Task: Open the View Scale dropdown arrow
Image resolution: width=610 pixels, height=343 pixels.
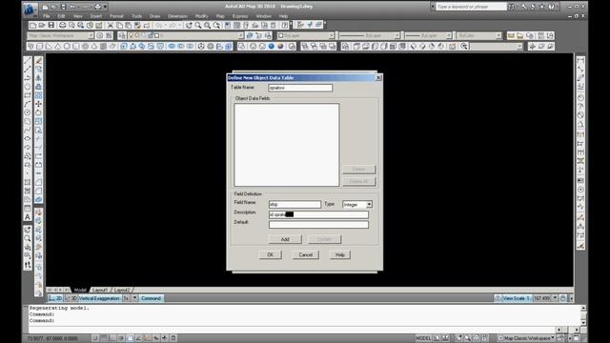Action: pos(555,298)
